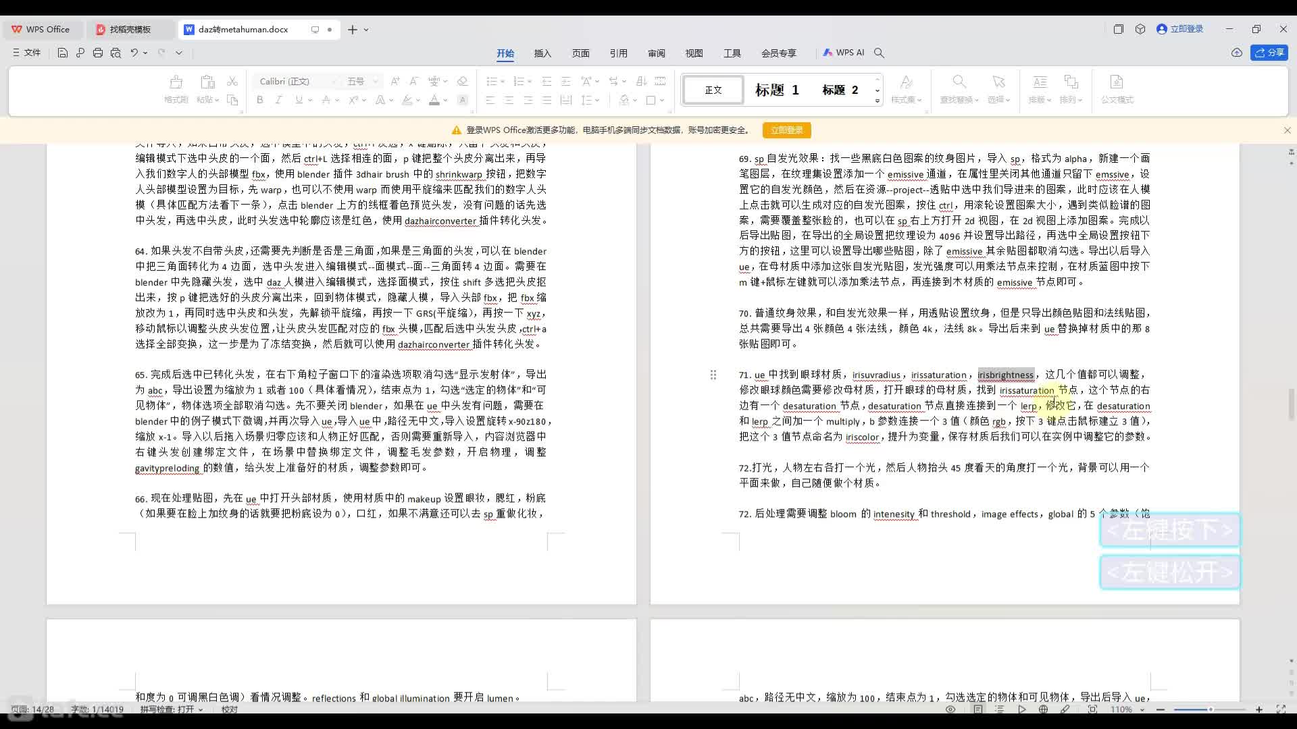Toggle bold formatting
The height and width of the screenshot is (729, 1297).
[260, 100]
